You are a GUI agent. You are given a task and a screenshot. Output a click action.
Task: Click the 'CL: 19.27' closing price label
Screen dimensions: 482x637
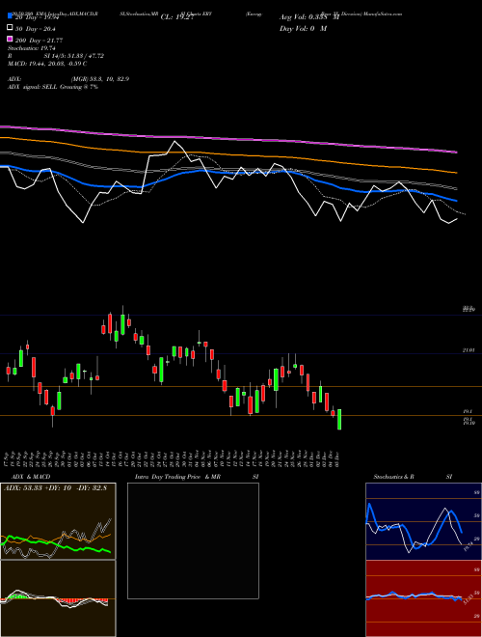tap(179, 17)
